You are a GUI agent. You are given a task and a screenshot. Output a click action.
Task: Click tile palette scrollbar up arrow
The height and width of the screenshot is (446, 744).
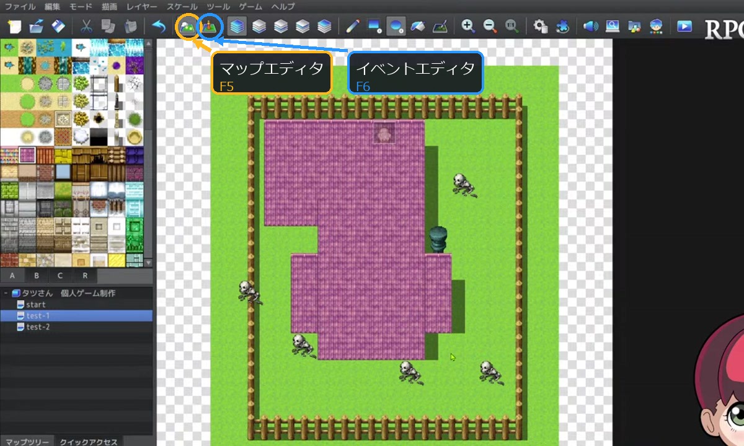[148, 43]
